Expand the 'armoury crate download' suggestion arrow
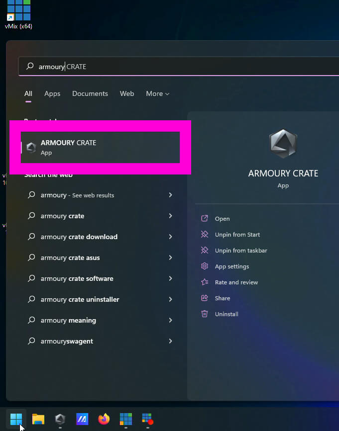Screen dimensions: 339x431 pos(170,237)
